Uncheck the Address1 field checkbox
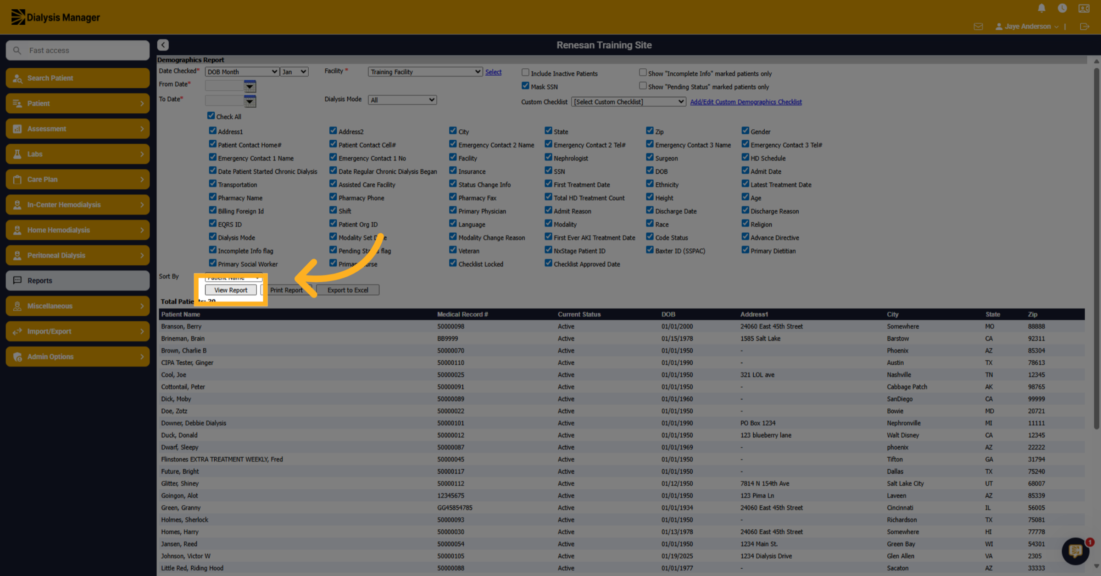1101x576 pixels. 213,131
